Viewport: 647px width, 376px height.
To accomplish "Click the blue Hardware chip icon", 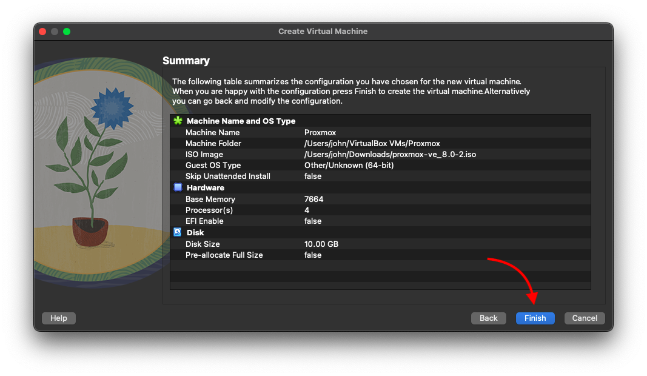I will click(178, 187).
